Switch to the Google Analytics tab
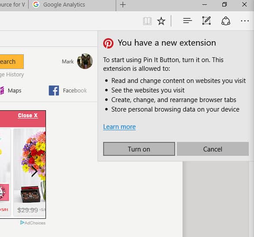Screen dimensions: 254x237 72,5
